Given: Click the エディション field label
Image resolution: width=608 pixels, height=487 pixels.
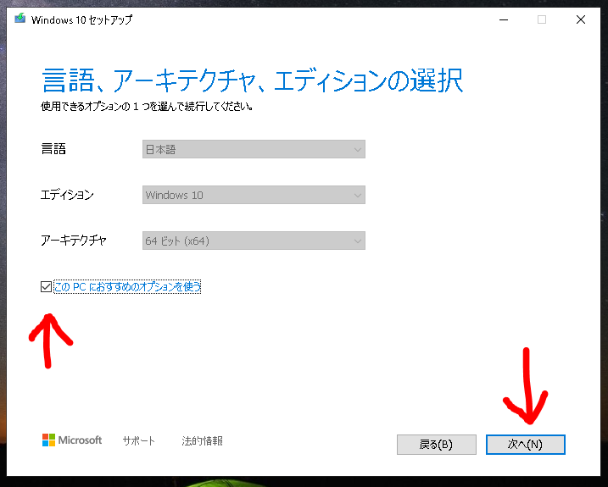Looking at the screenshot, I should [x=67, y=195].
